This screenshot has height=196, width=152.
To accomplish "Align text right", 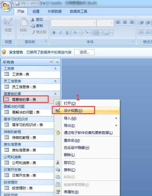I will point(132,22).
